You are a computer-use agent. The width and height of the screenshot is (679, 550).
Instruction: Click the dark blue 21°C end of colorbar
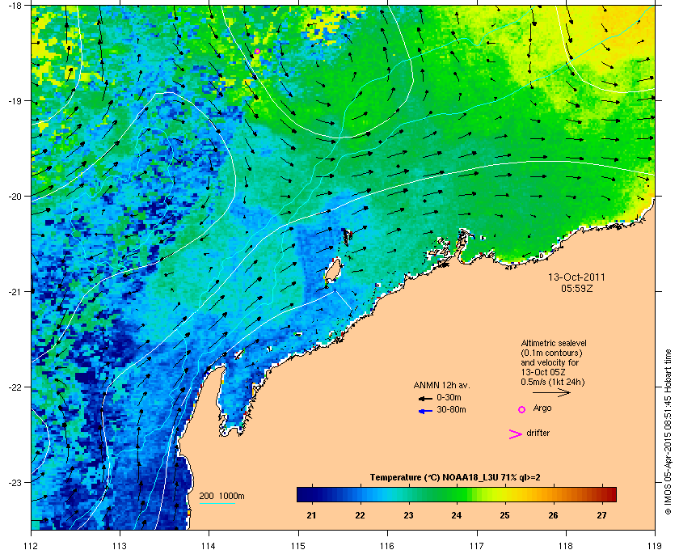[x=303, y=494]
